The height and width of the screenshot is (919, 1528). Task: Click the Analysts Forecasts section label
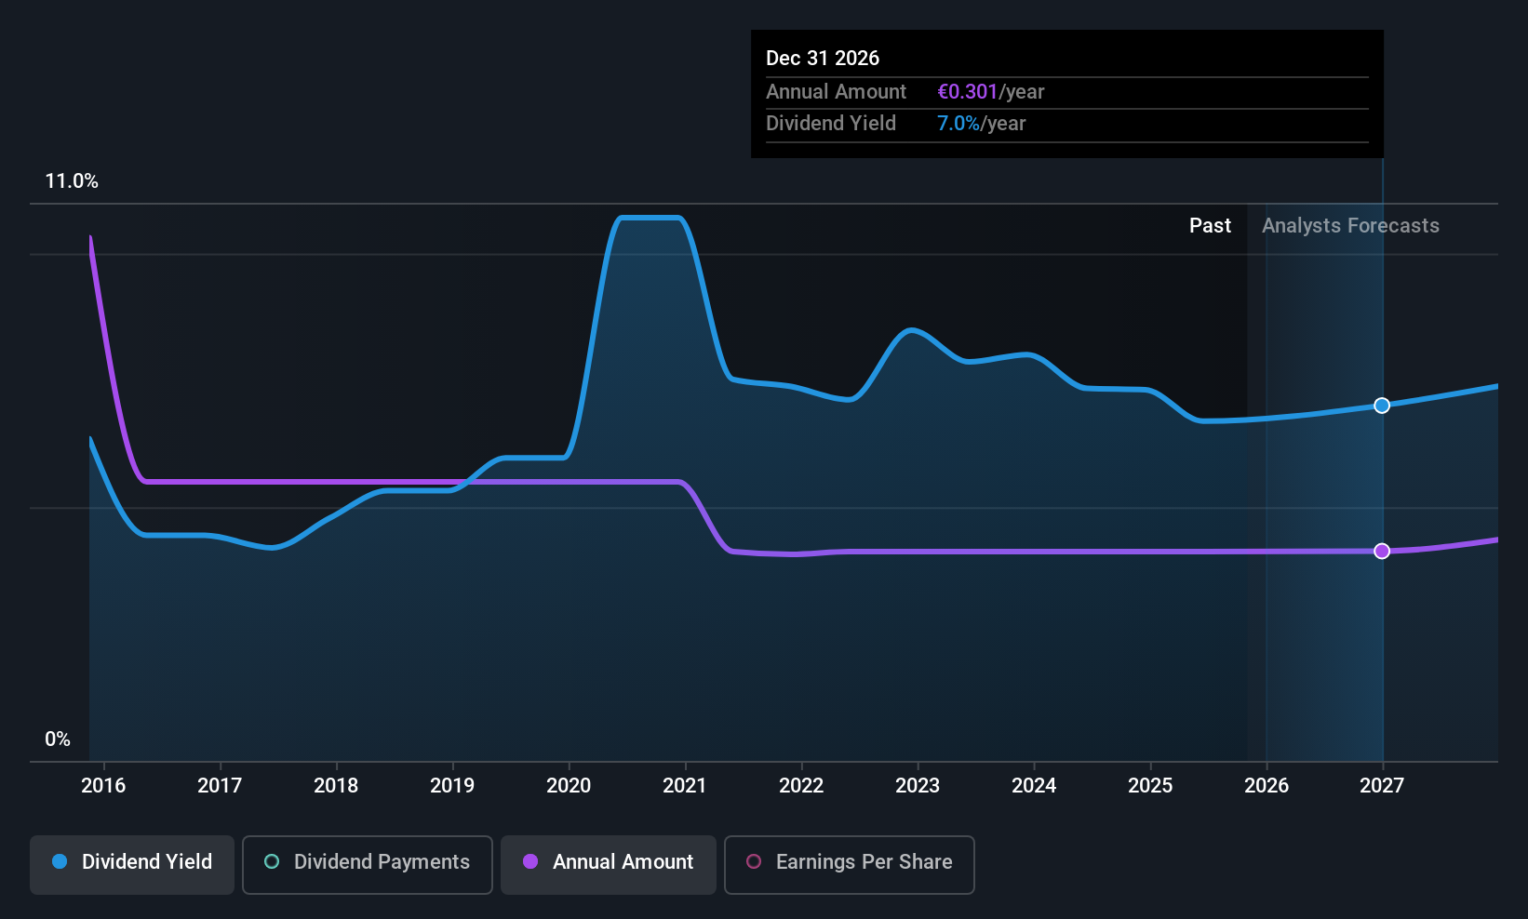(x=1350, y=226)
